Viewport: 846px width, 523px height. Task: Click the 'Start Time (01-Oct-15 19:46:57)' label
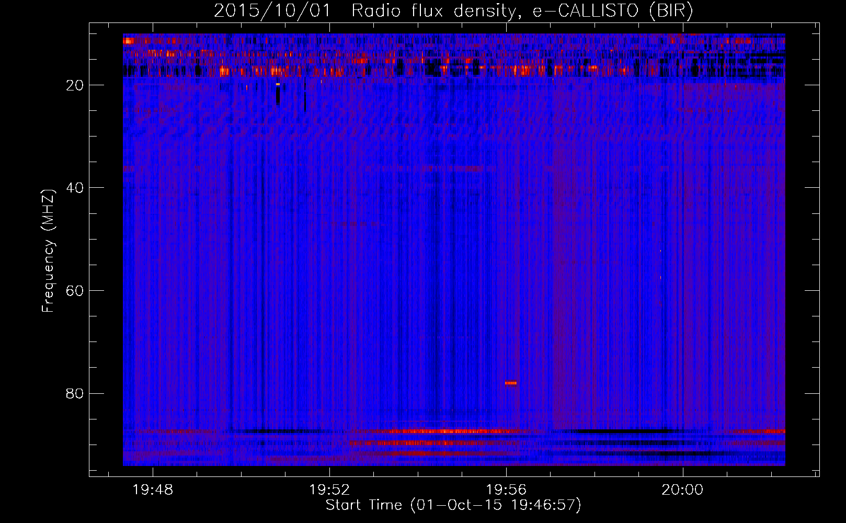click(453, 505)
